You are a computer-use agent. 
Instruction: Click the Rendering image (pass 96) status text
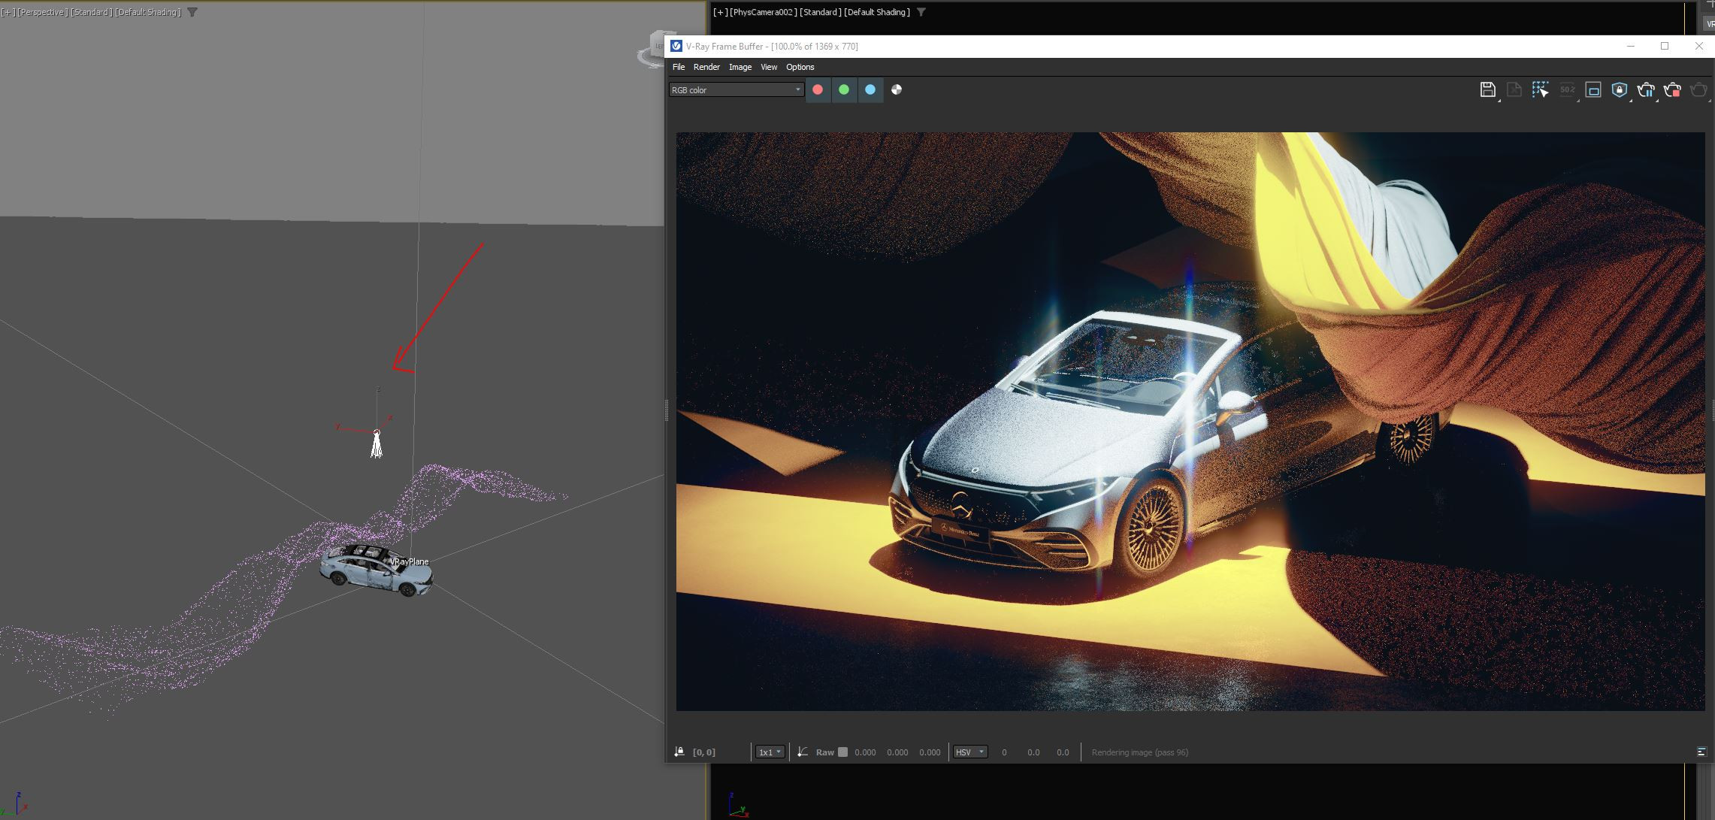(x=1139, y=752)
